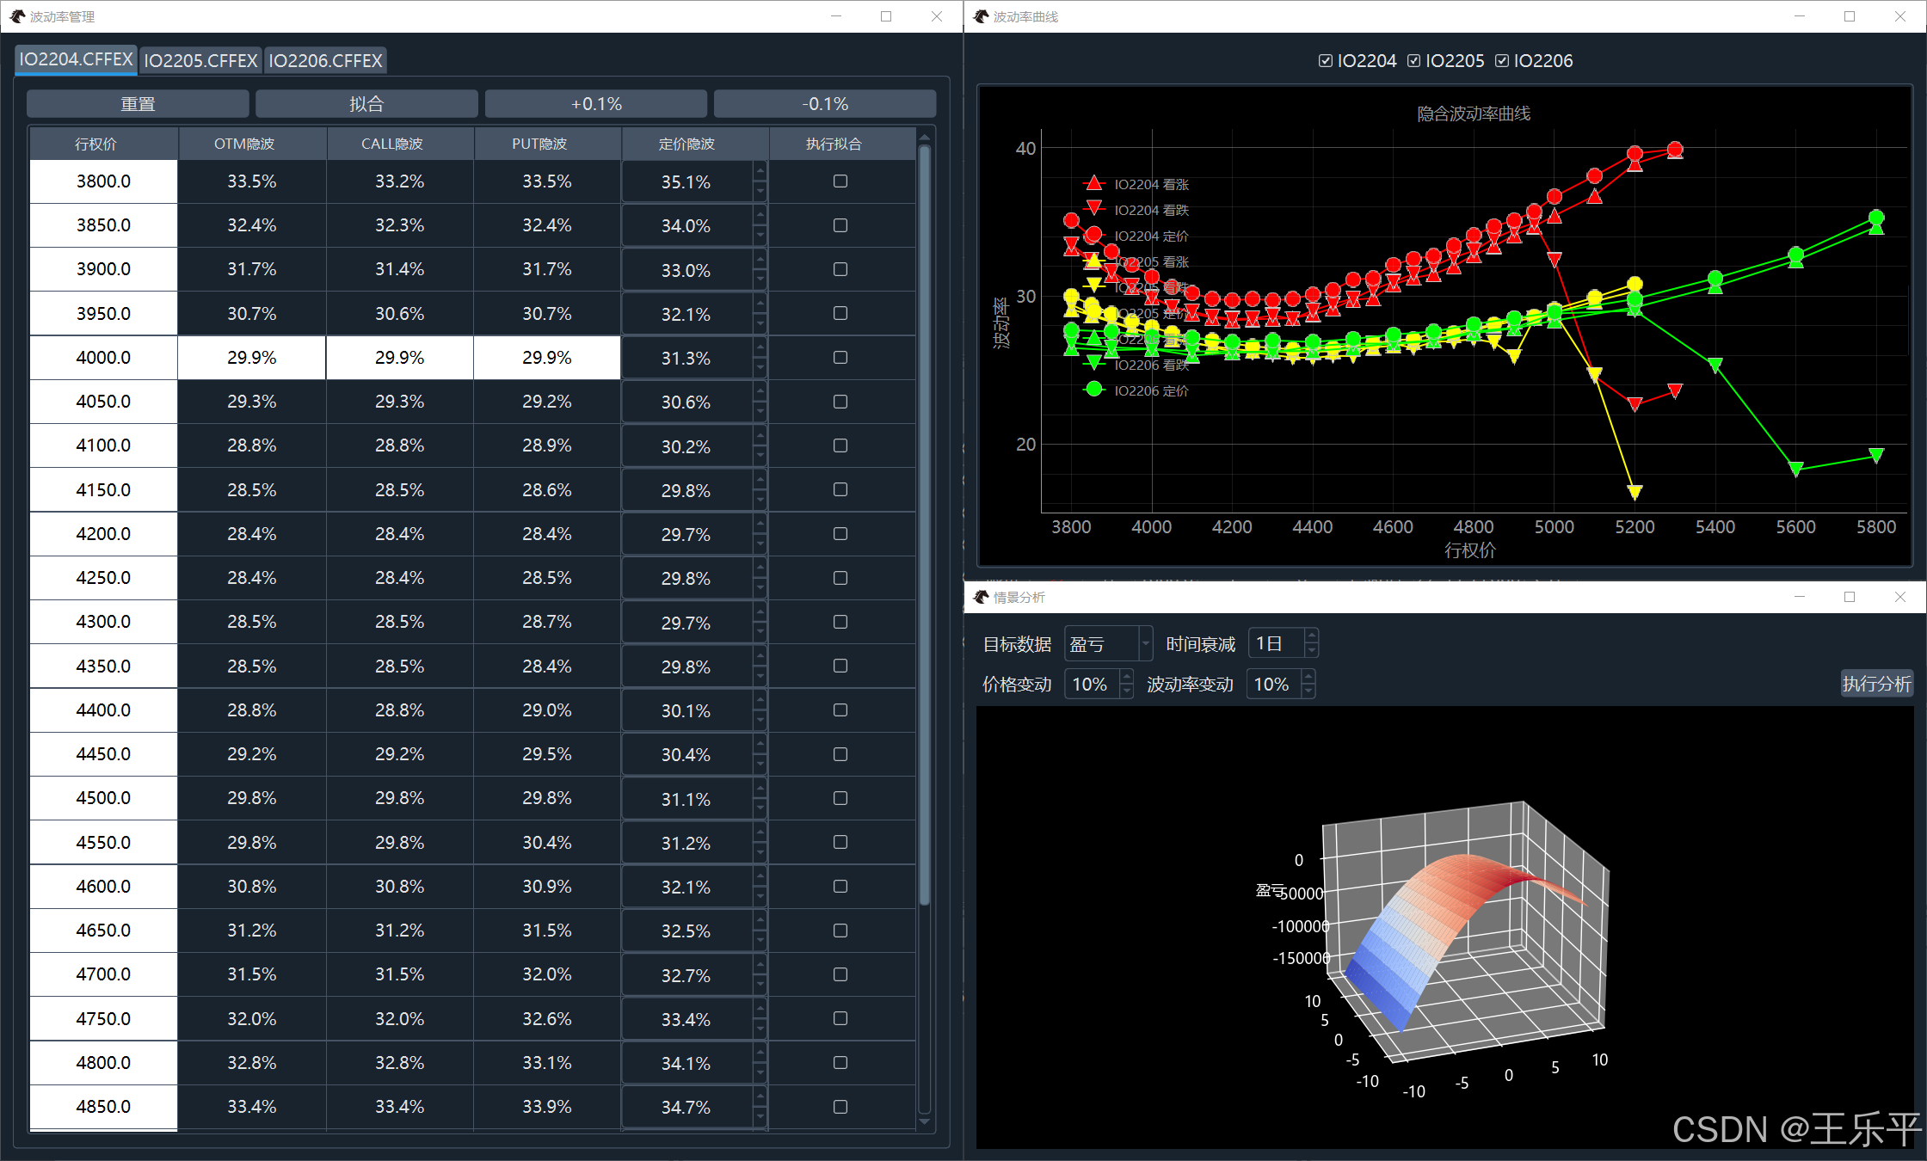The width and height of the screenshot is (1927, 1161).
Task: Click the 价格变动 10% input field
Action: (1092, 685)
